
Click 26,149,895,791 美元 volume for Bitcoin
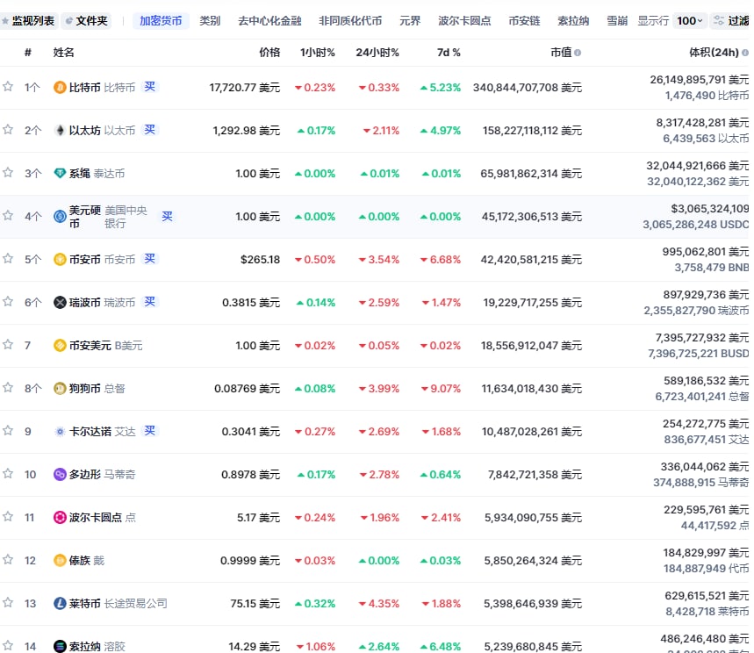[x=700, y=79]
